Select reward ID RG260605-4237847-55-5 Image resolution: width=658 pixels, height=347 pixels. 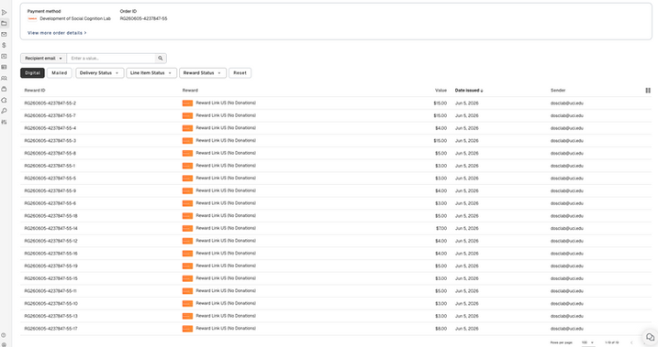50,179
